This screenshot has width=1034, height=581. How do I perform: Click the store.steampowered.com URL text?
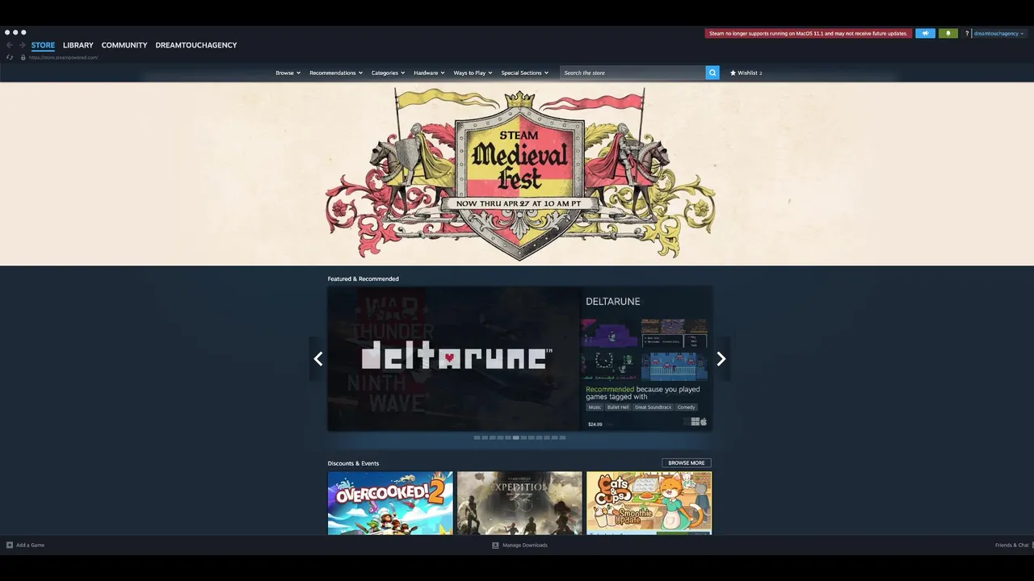[x=64, y=57]
